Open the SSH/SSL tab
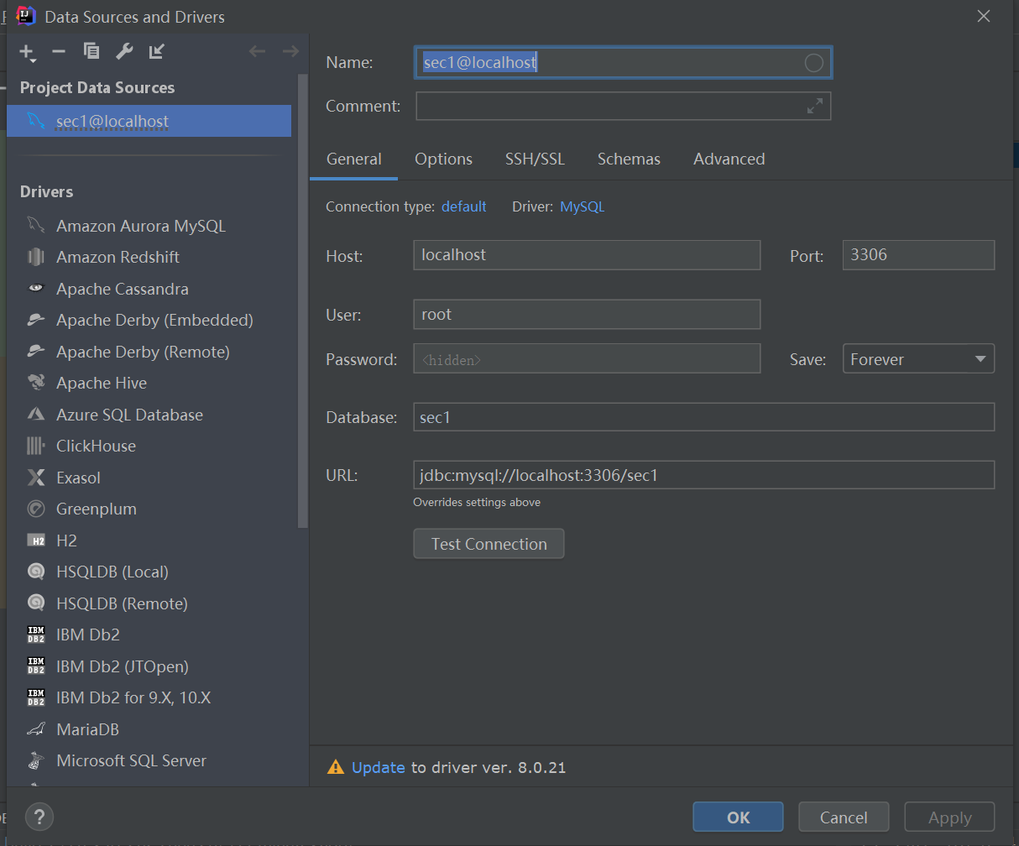 (x=535, y=159)
